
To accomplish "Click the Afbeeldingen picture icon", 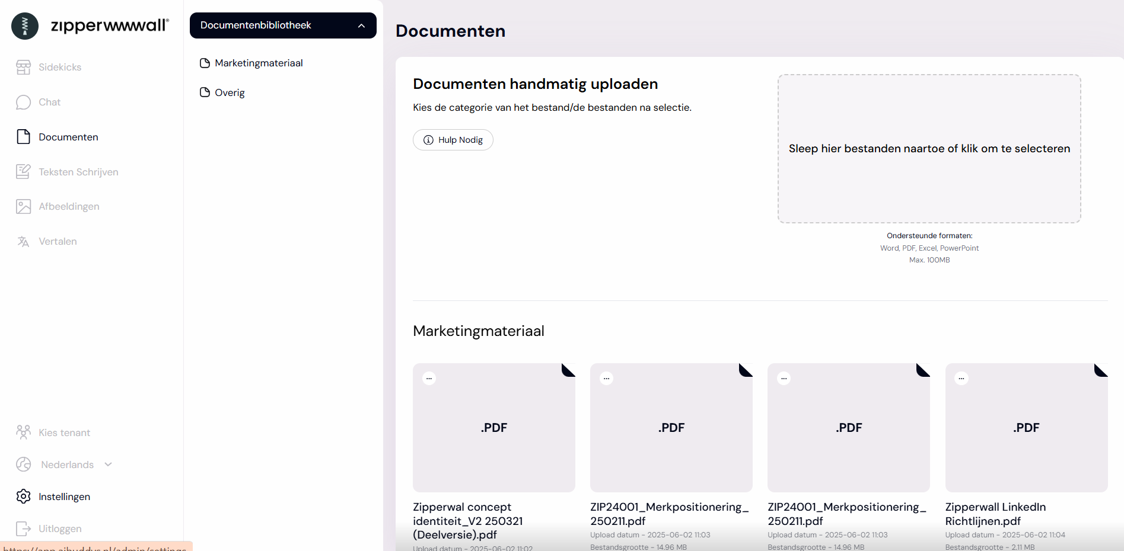I will tap(23, 206).
